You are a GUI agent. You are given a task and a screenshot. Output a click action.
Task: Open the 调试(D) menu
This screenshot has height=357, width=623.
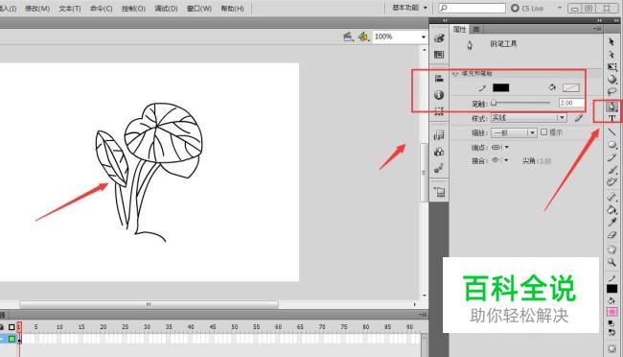[x=166, y=8]
